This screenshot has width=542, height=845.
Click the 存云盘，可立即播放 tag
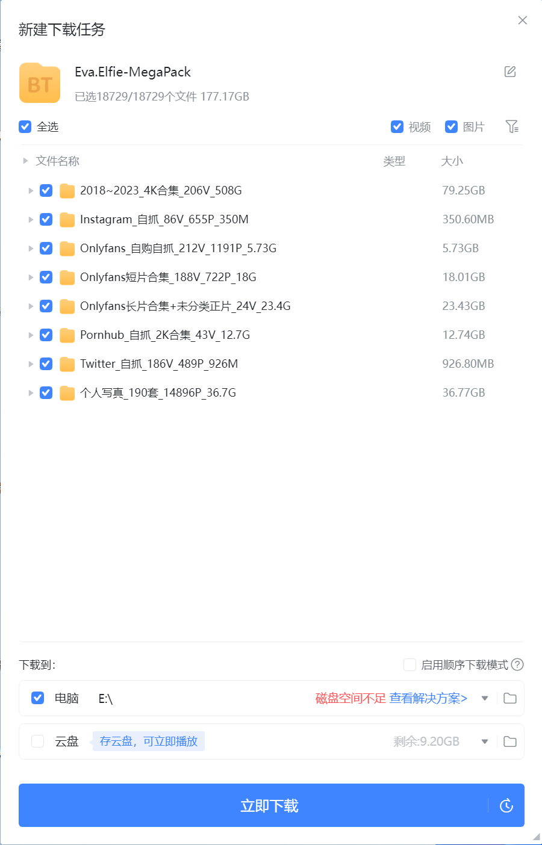[x=148, y=741]
